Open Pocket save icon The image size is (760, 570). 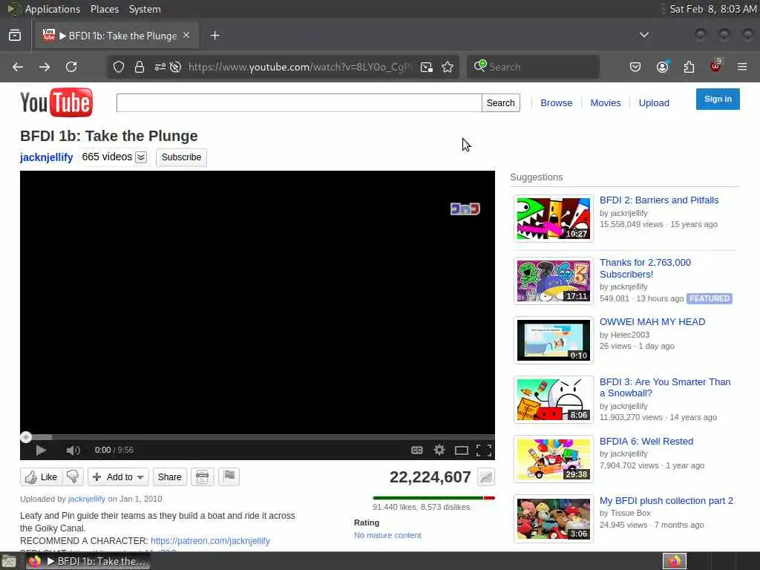(635, 67)
